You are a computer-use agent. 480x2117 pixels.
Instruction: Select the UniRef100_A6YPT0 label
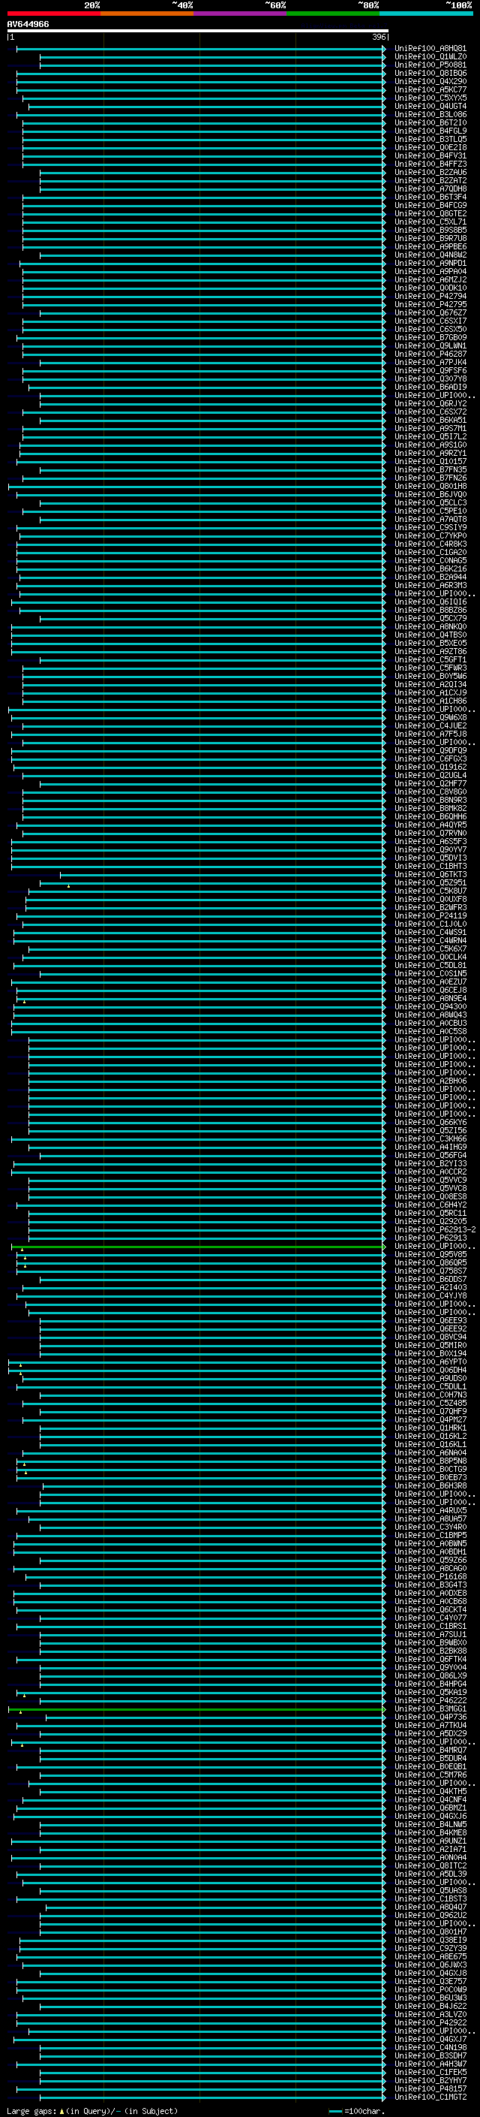click(430, 1362)
